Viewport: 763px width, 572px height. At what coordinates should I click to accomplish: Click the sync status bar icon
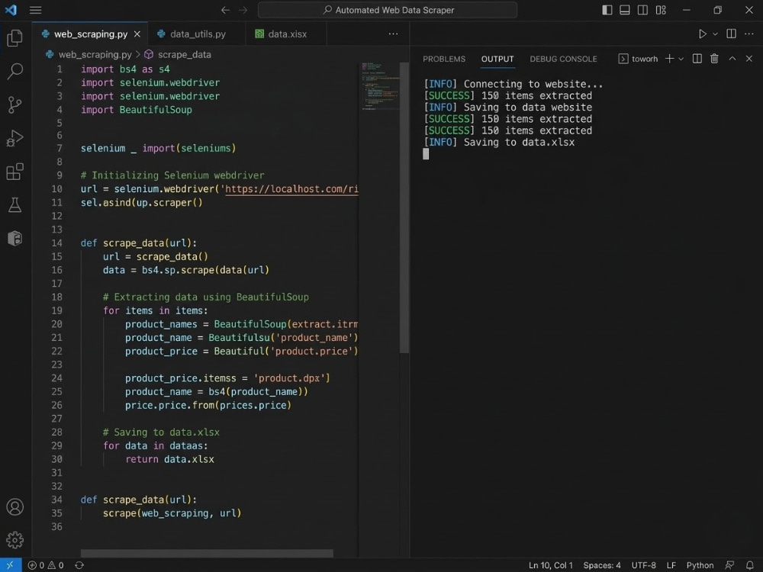pyautogui.click(x=79, y=565)
